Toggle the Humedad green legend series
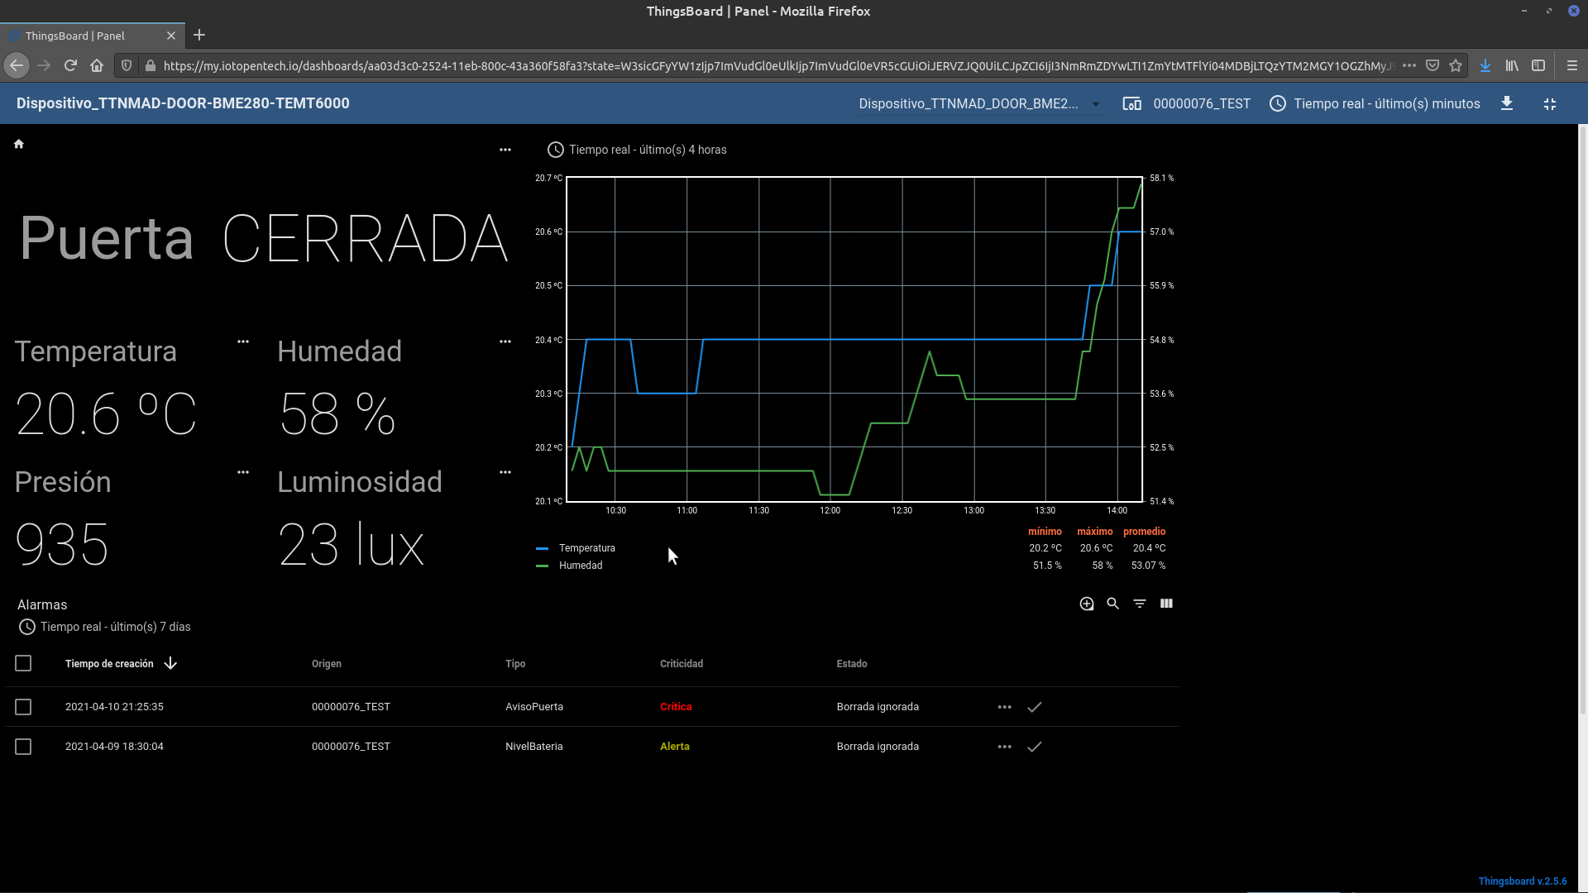This screenshot has height=893, width=1588. pos(581,566)
